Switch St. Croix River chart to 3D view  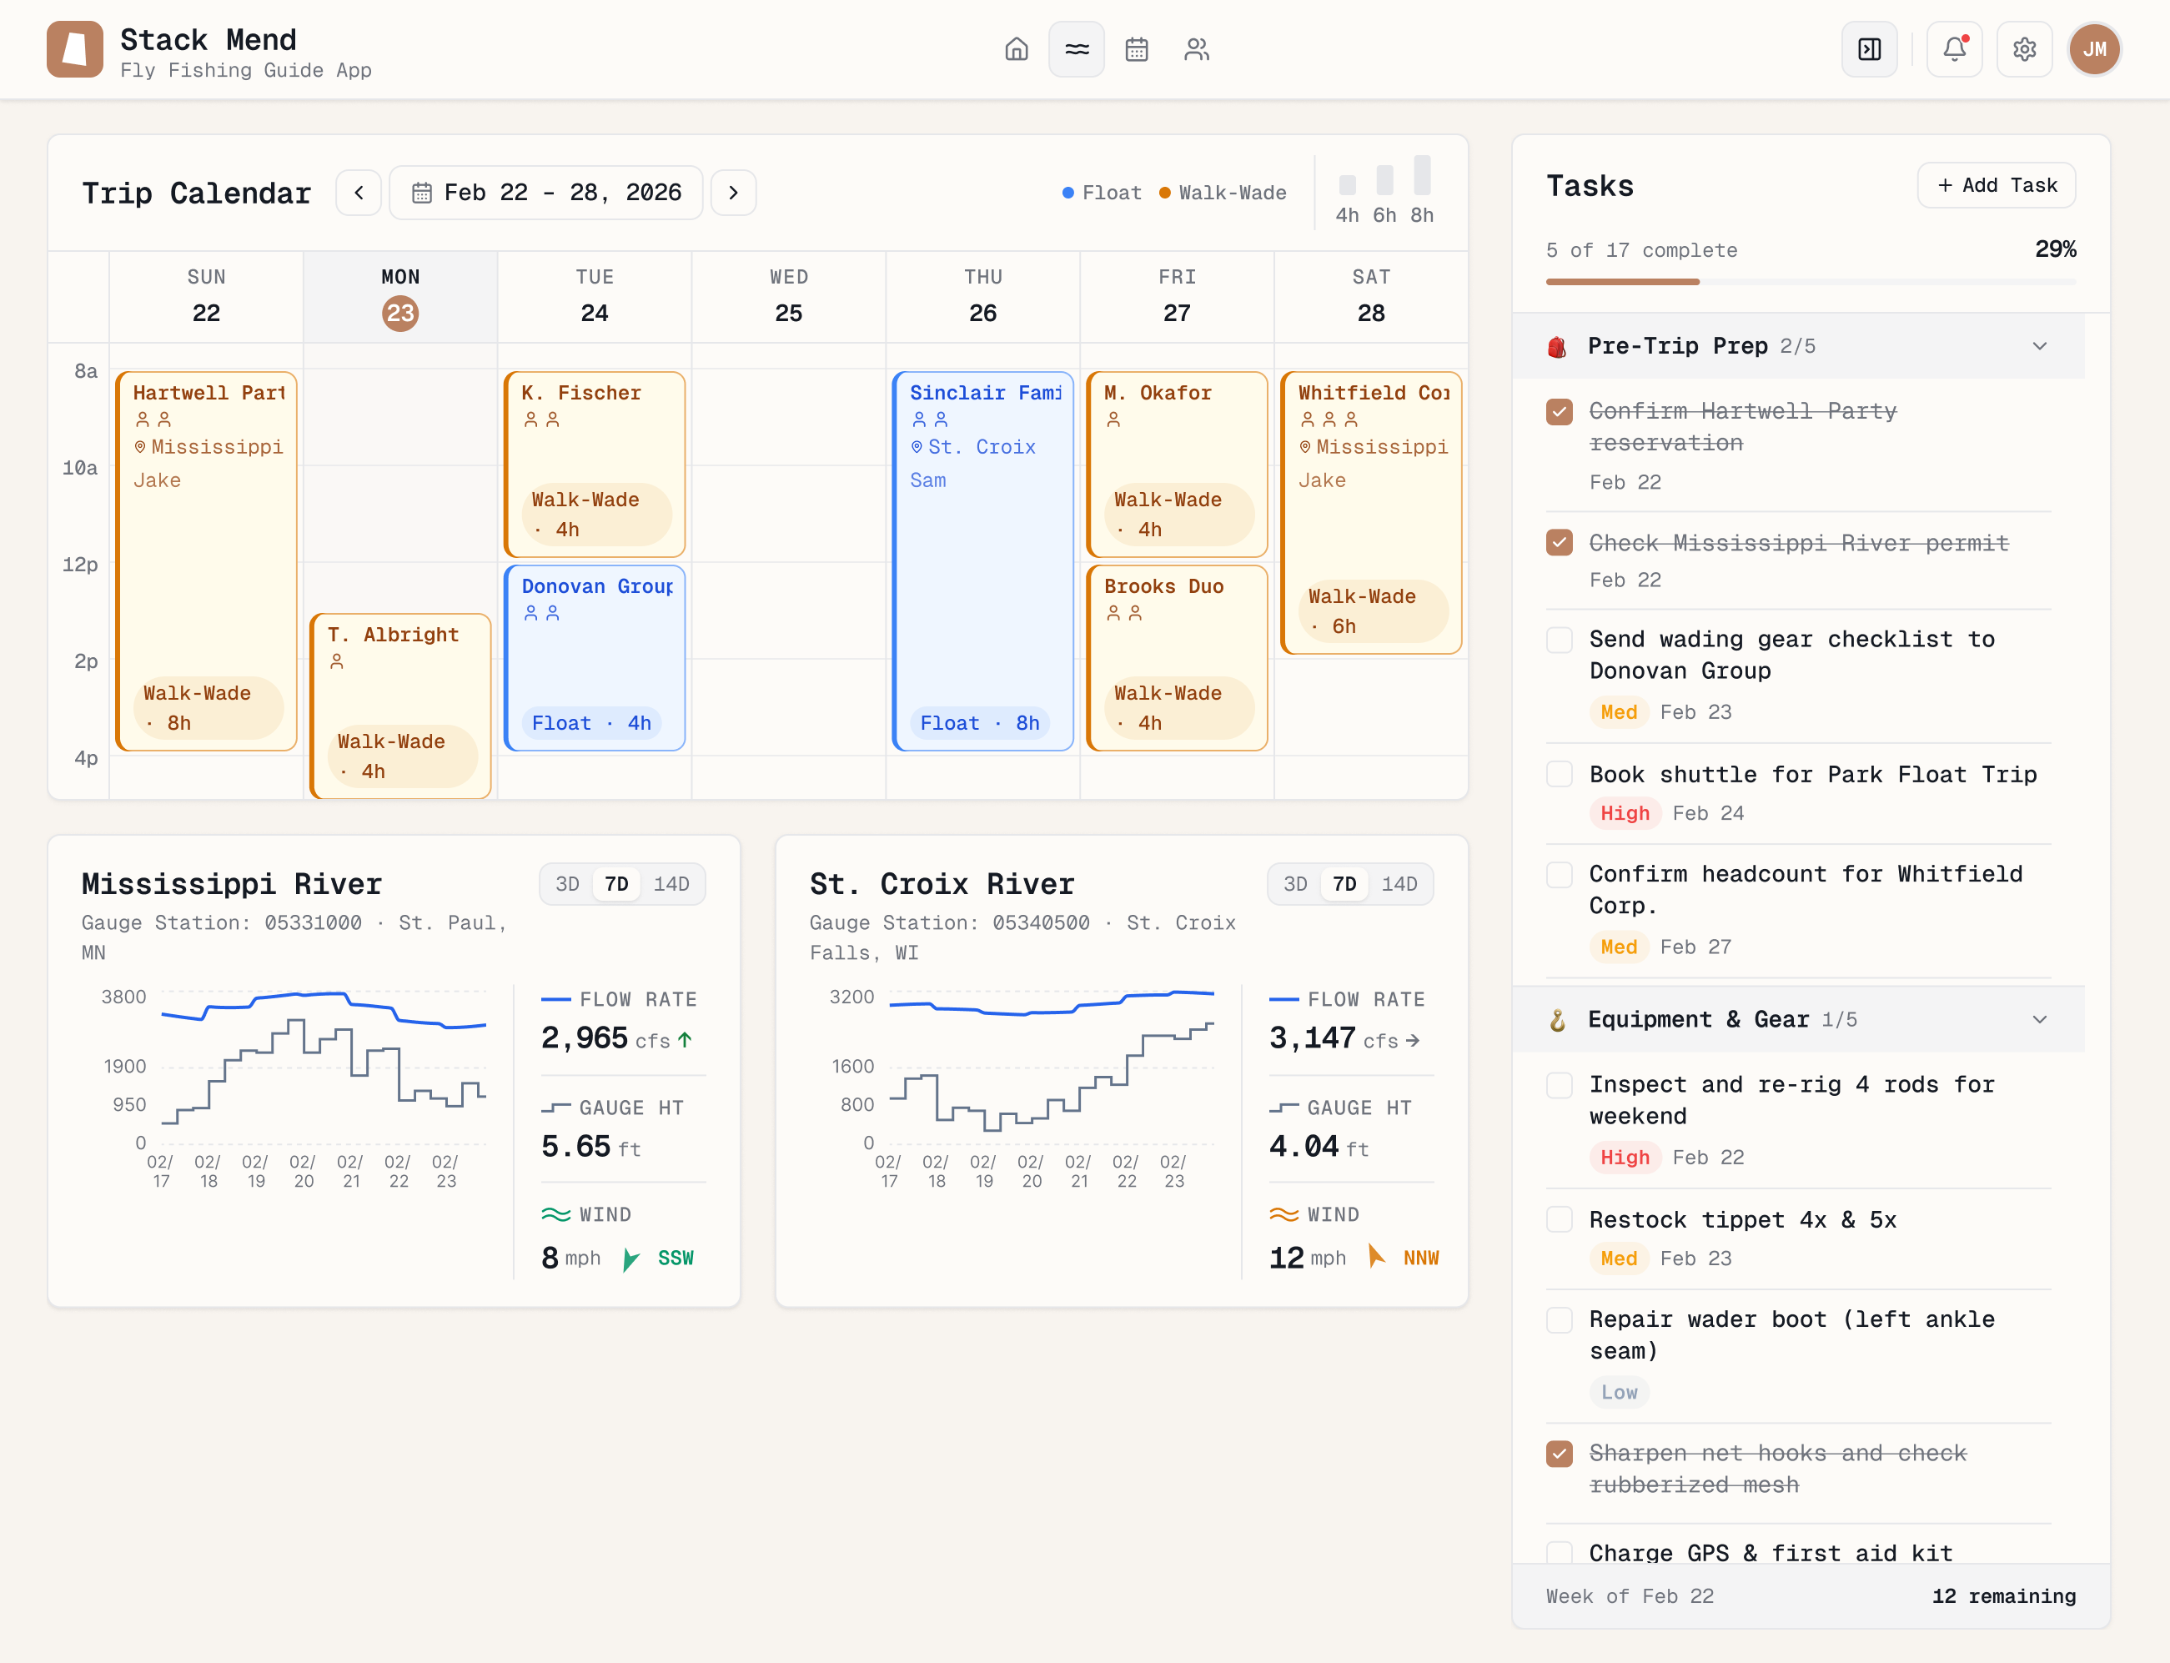click(x=1297, y=884)
